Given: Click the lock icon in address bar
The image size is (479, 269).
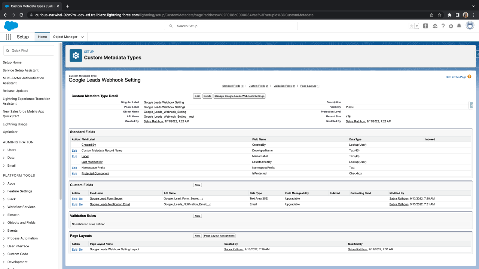Looking at the screenshot, I should [32, 15].
